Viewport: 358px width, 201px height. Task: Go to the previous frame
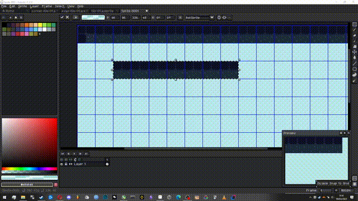click(x=68, y=154)
